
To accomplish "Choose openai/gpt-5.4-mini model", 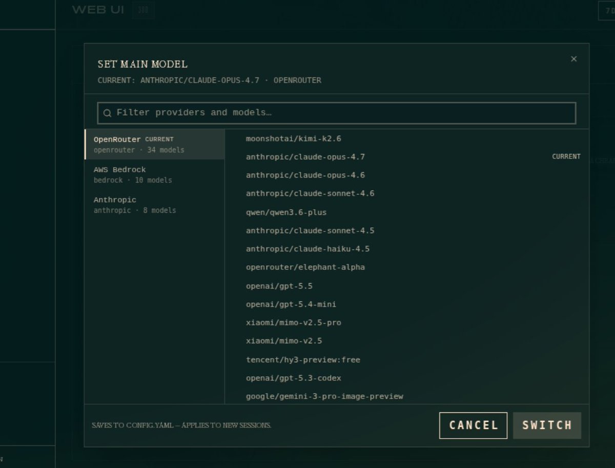I will click(407, 304).
